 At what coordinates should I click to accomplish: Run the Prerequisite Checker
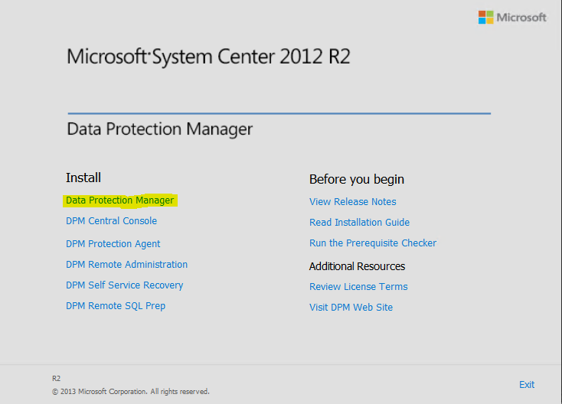coord(373,243)
